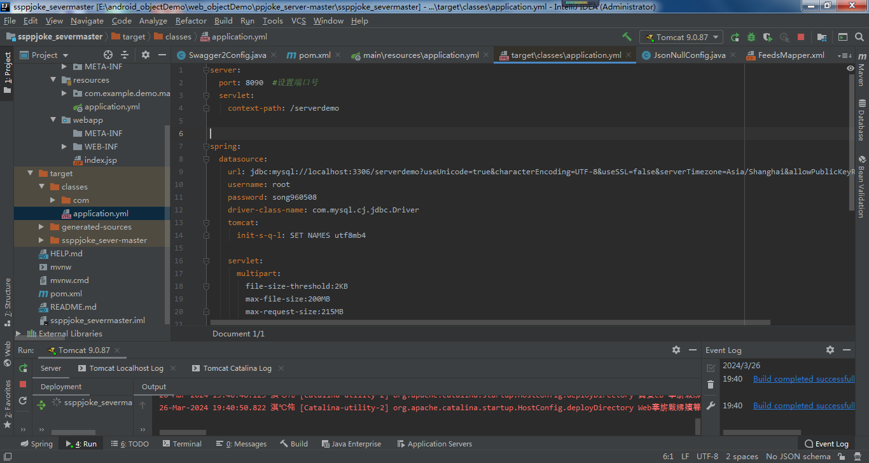Collapse the resources folder
869x463 pixels.
coord(53,79)
